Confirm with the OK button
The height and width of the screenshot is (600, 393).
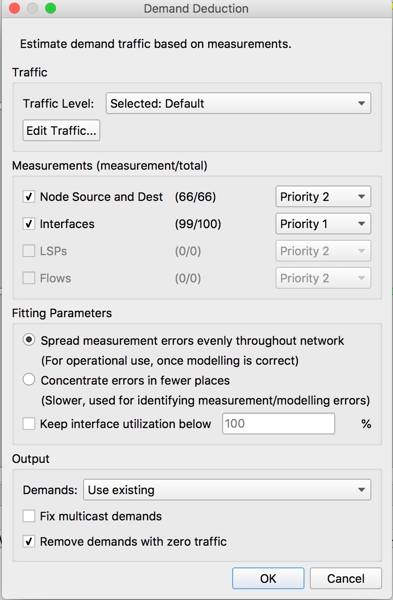pos(268,578)
